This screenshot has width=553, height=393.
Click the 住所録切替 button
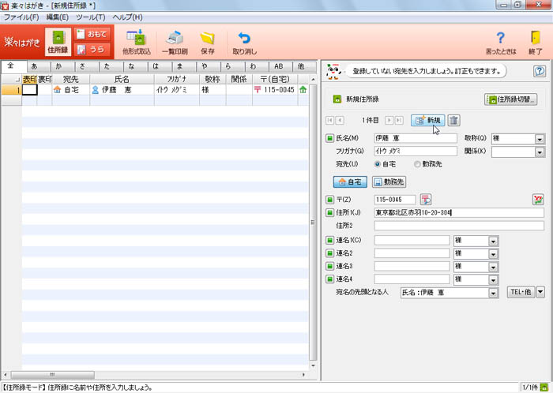pos(510,99)
